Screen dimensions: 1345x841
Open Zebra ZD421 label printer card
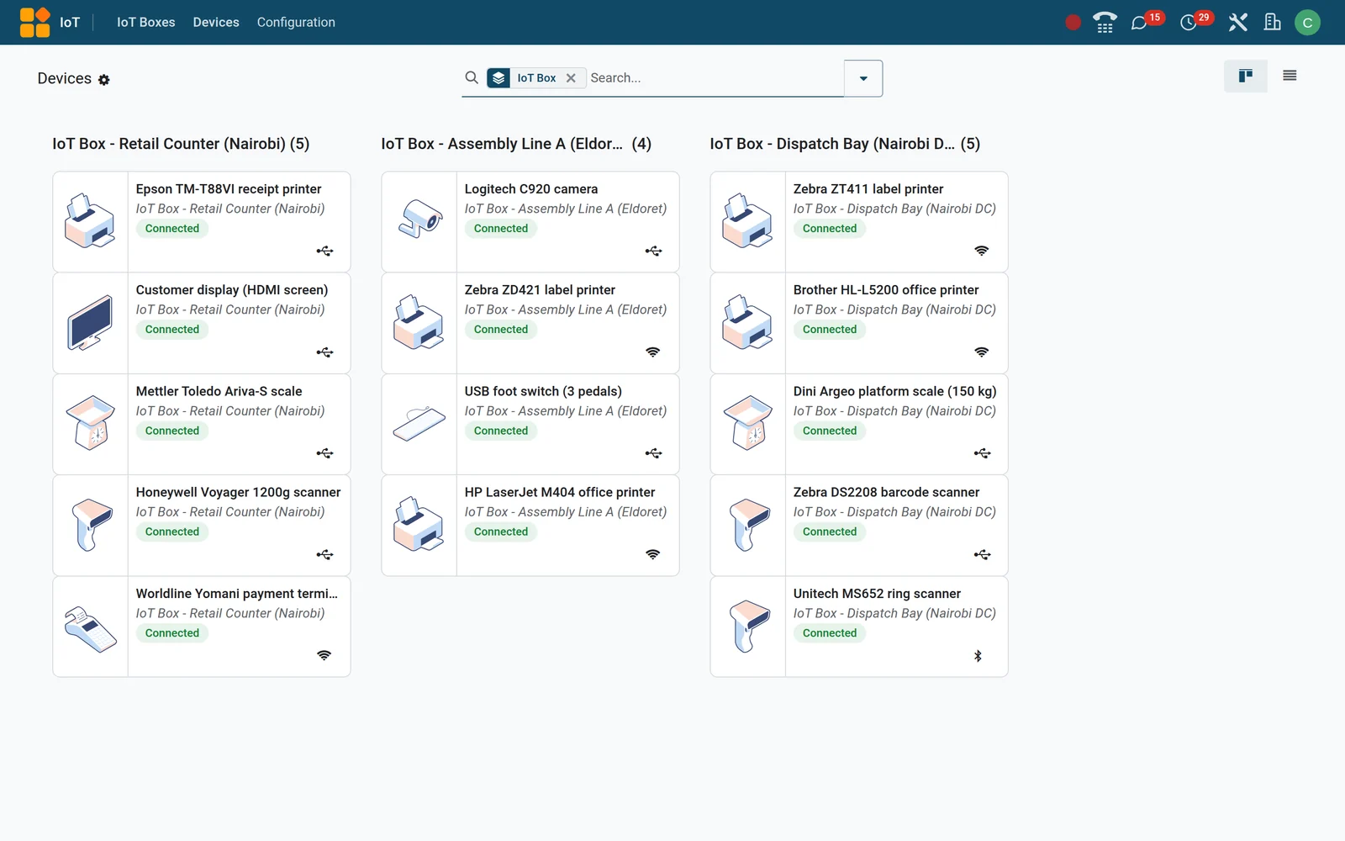click(x=530, y=323)
